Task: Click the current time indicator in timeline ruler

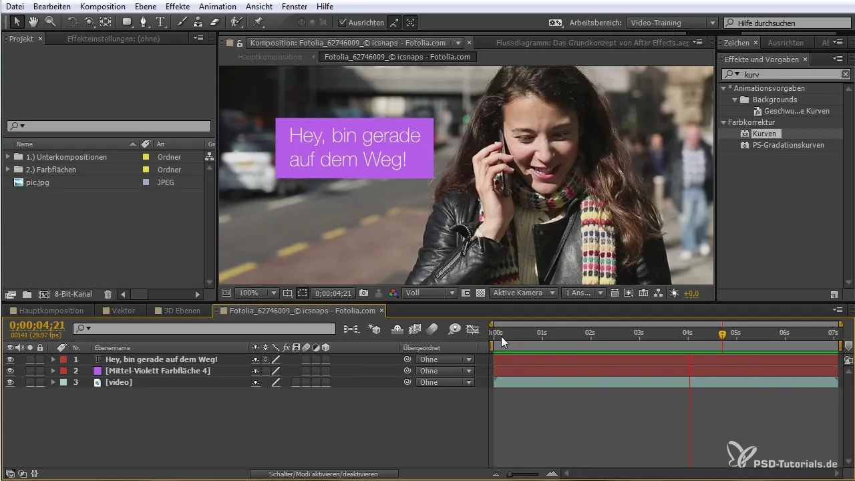Action: click(x=722, y=333)
